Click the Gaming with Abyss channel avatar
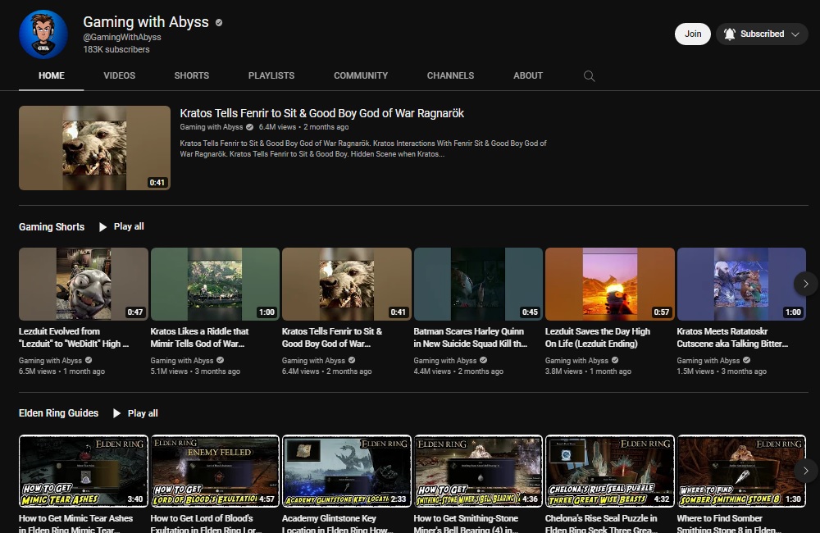The height and width of the screenshot is (533, 820). point(43,34)
